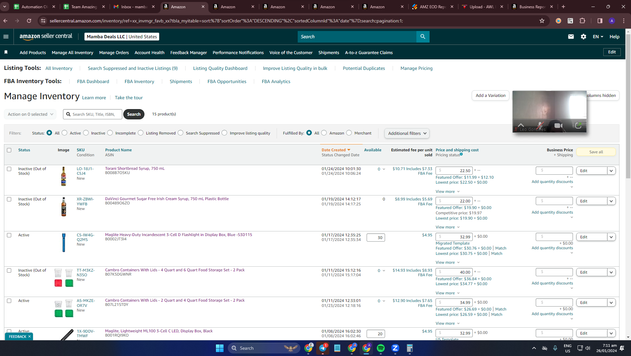Reload the page with the refresh icon
The height and width of the screenshot is (356, 631).
(x=29, y=21)
